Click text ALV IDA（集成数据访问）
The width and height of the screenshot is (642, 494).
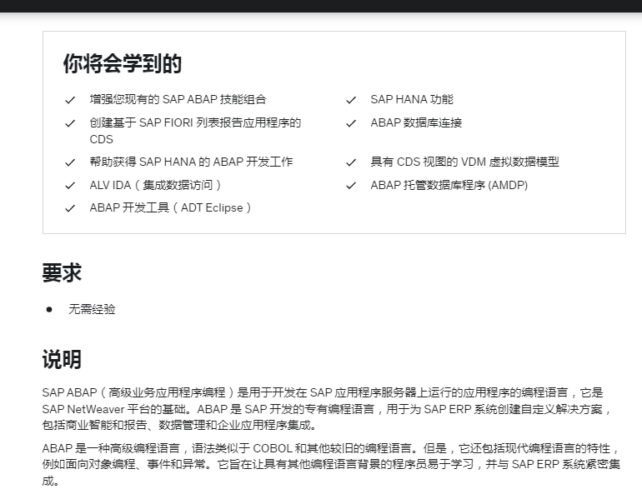tap(156, 185)
